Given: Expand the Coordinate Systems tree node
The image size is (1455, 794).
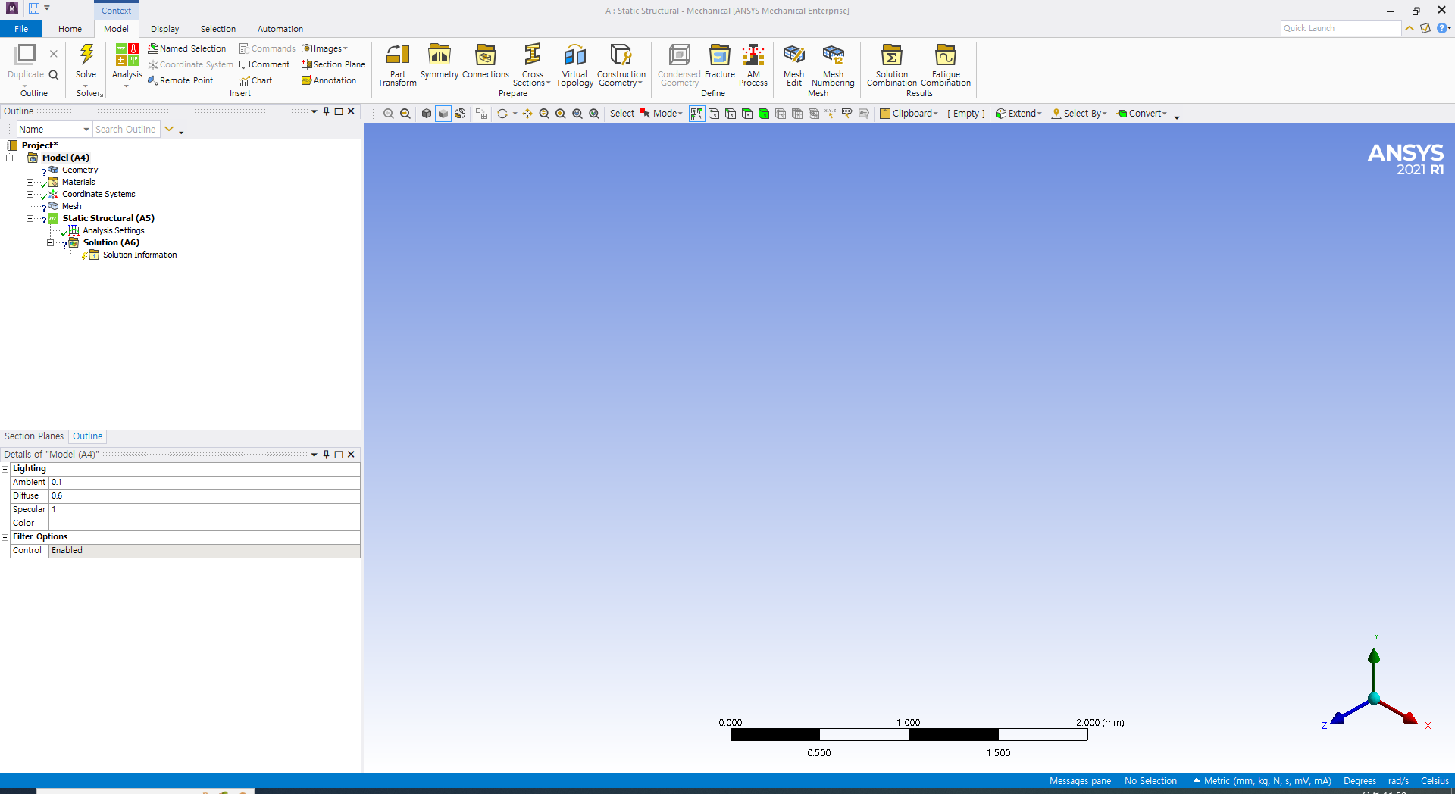Looking at the screenshot, I should coord(30,194).
